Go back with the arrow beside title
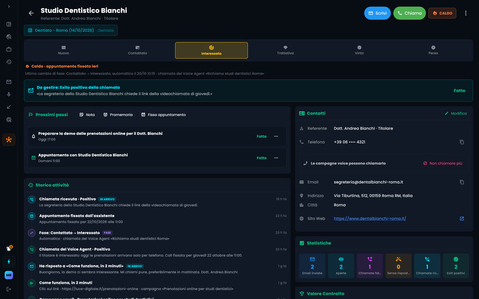Viewport: 479px width, 299px height. tap(31, 13)
